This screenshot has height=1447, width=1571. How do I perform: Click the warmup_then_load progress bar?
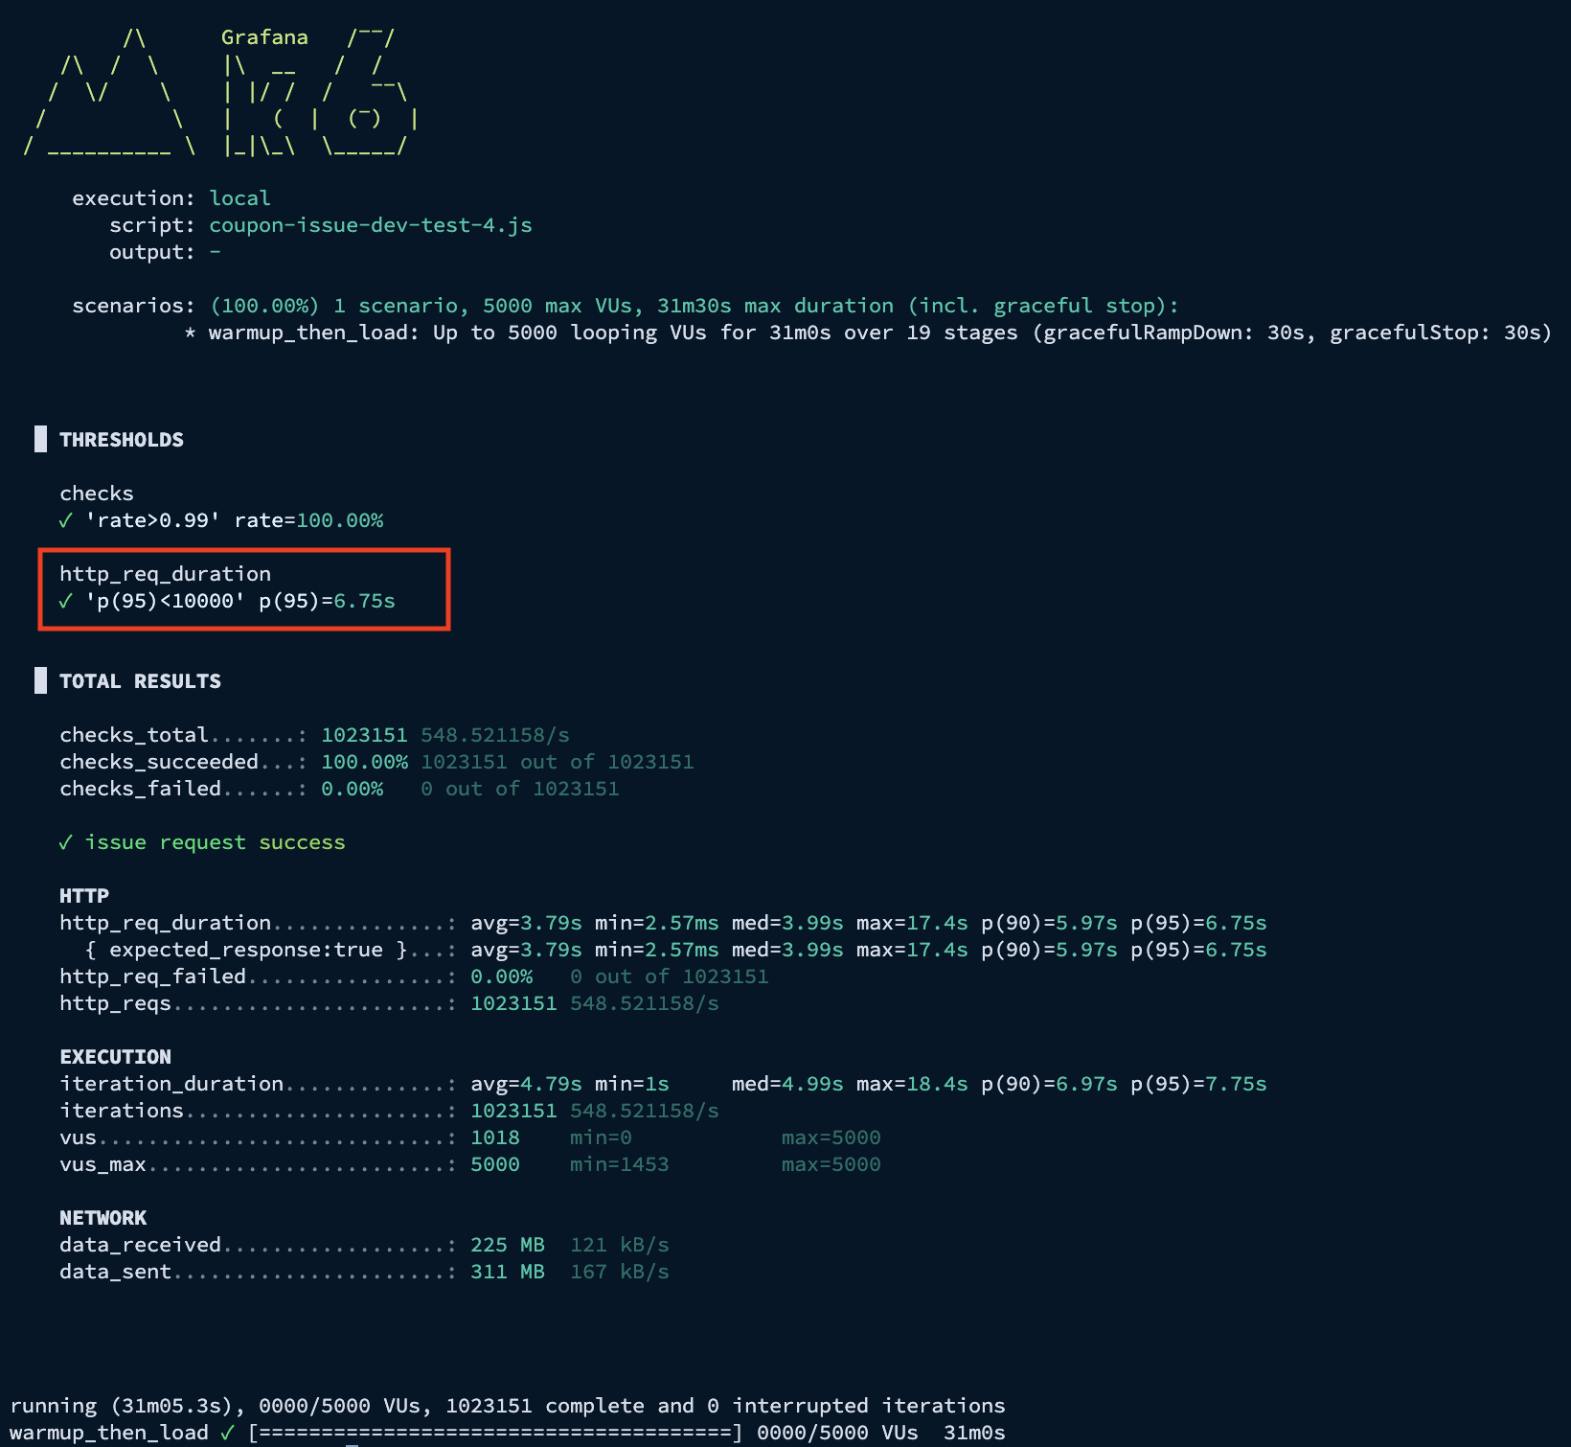pyautogui.click(x=495, y=1432)
